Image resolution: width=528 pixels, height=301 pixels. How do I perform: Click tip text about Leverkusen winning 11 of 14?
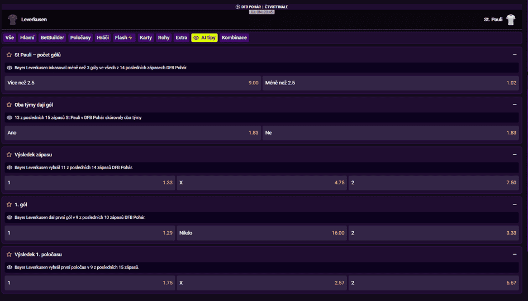click(74, 168)
